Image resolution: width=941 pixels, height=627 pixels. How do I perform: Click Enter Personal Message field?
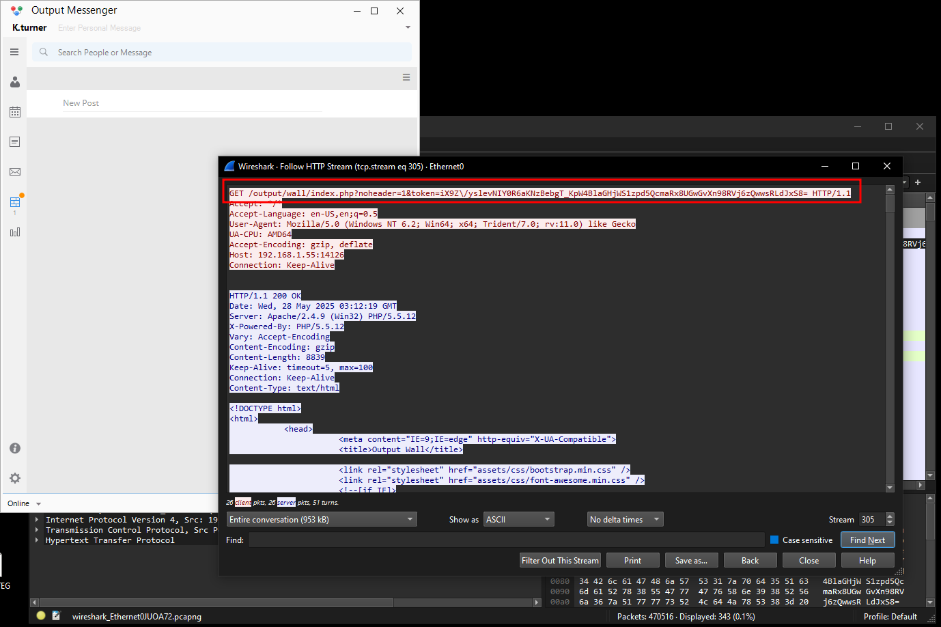99,28
